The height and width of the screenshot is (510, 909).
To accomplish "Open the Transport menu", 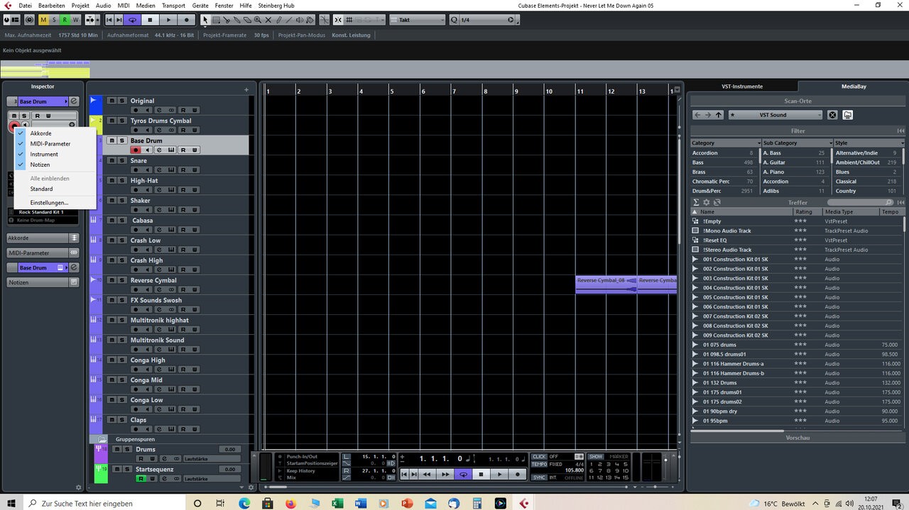I will [x=173, y=5].
